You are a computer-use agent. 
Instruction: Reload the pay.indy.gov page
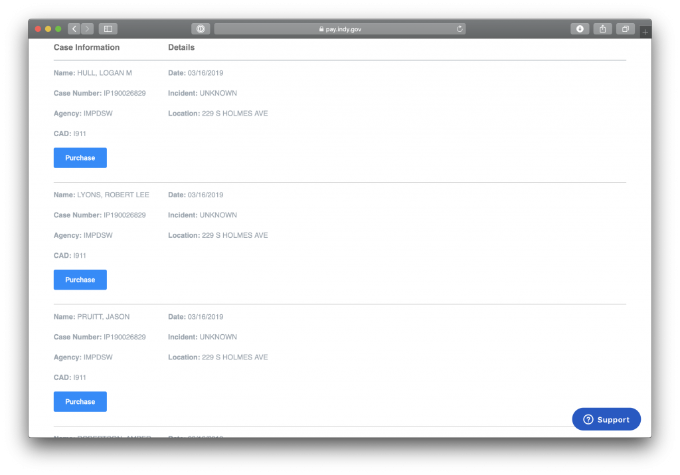(460, 29)
